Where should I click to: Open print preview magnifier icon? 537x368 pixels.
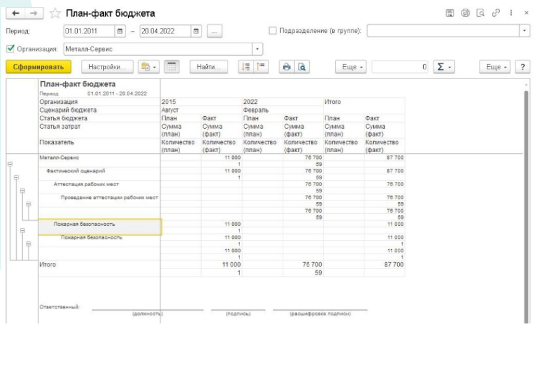pyautogui.click(x=302, y=67)
